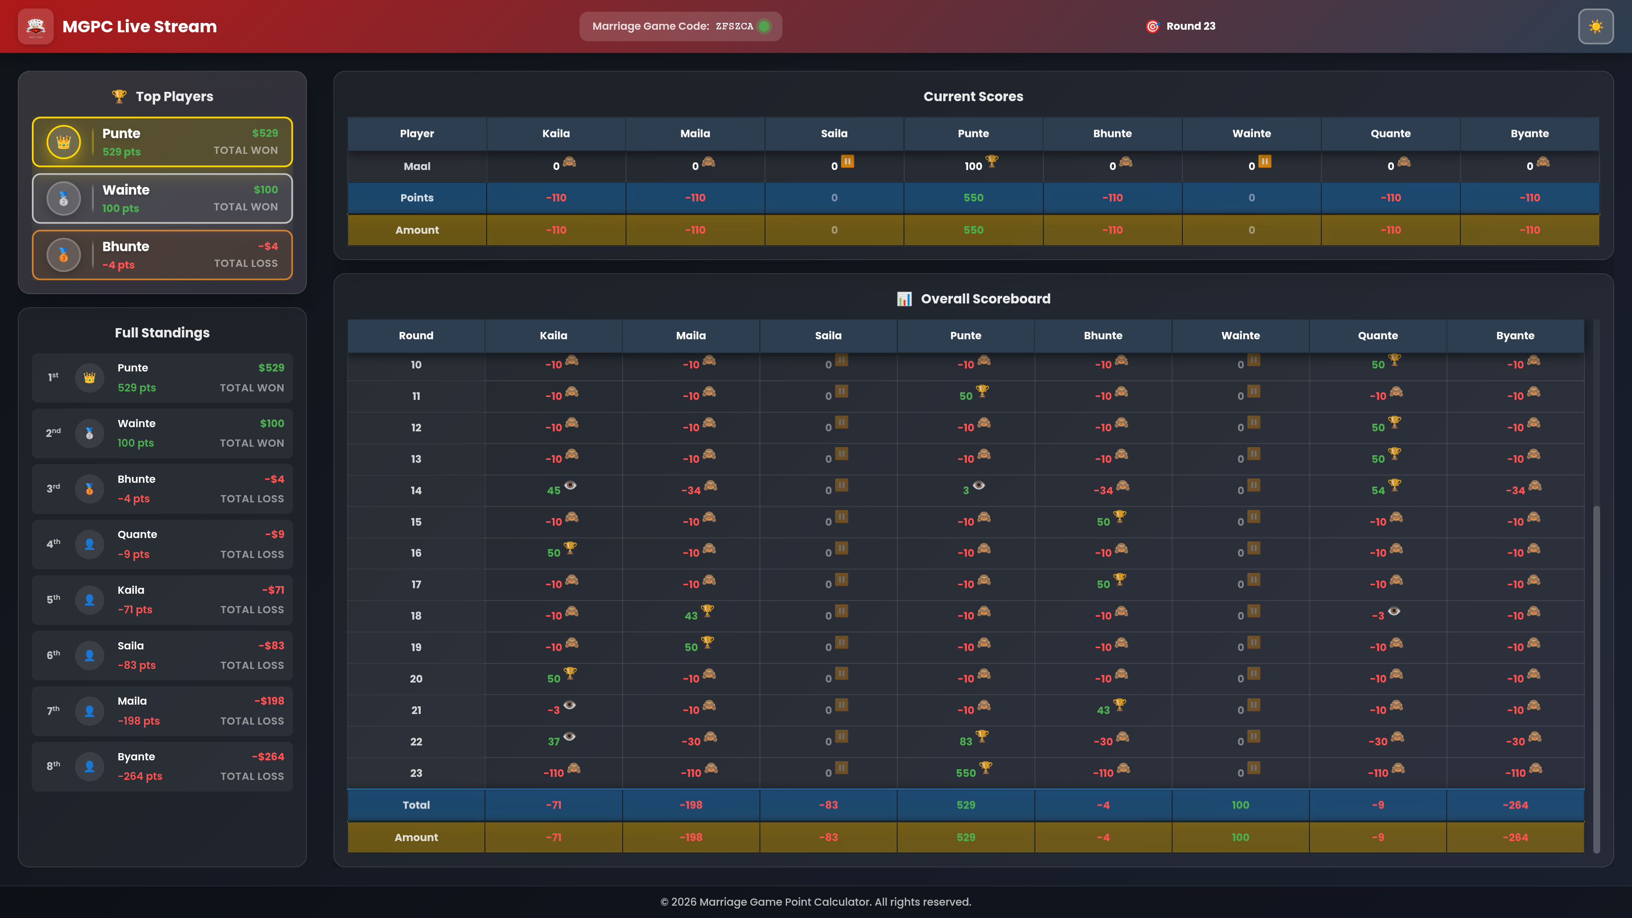
Task: Open Byante's 8th place standings row
Action: tap(162, 767)
